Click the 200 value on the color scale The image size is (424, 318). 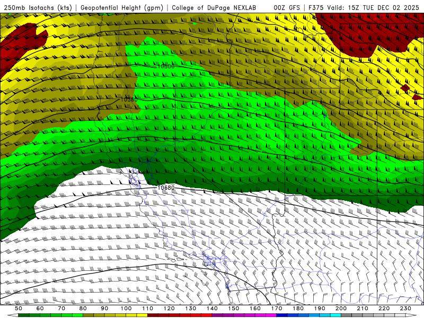341,308
